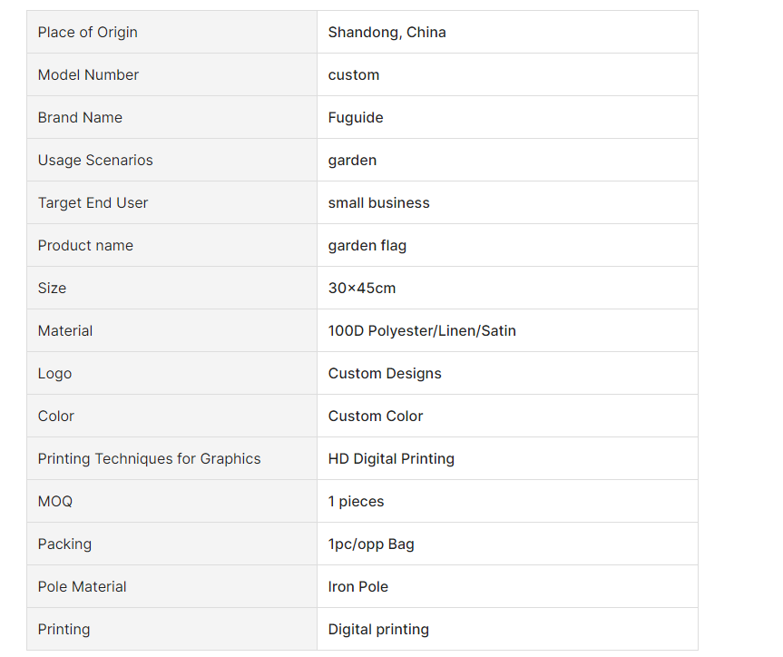Click the 'Model Number' label

pos(88,75)
